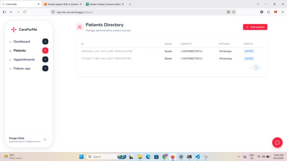Open Visual Studio Code from taskbar
287x161 pixels.
[x=198, y=157]
